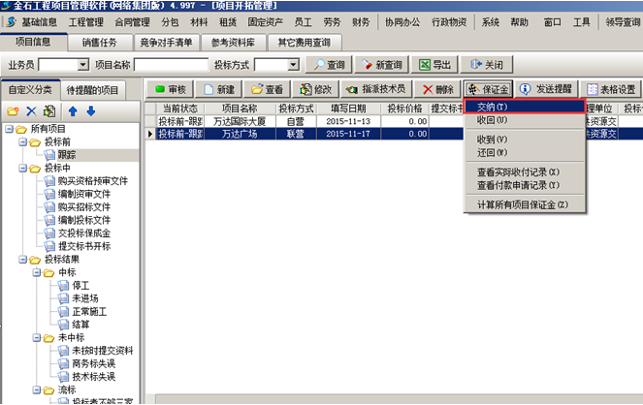Click the blue X delete icon in category panel

point(31,110)
